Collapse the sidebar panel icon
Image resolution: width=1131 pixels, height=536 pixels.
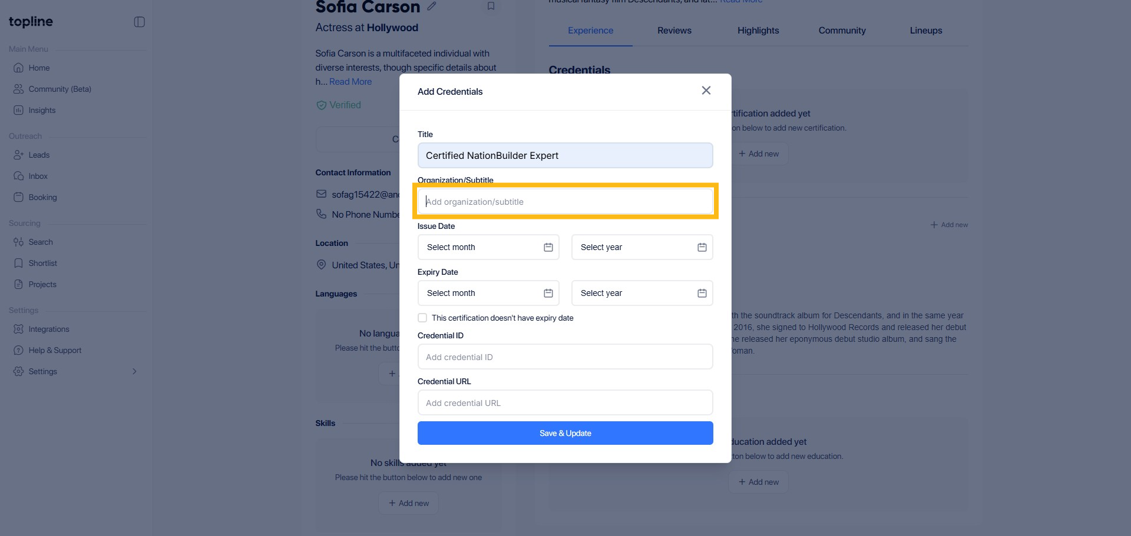coord(140,22)
